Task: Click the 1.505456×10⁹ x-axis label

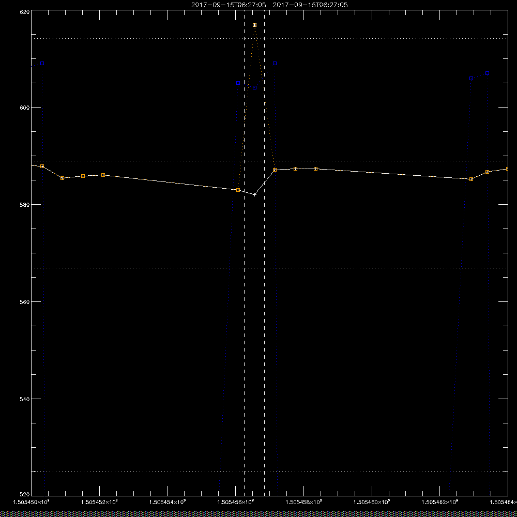Action: point(236,502)
